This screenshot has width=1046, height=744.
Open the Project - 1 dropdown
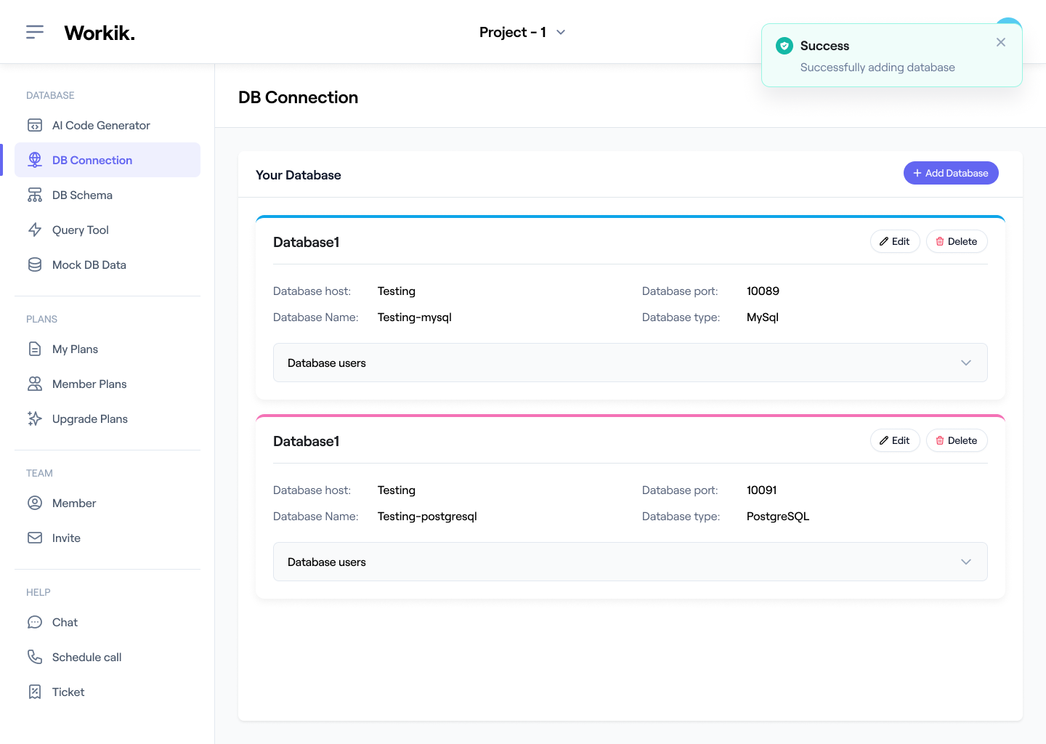point(522,32)
